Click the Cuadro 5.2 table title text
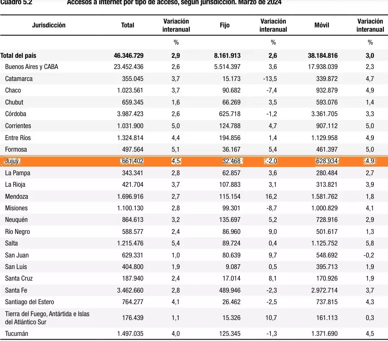Viewport: 388px width, 341px height. point(16,3)
